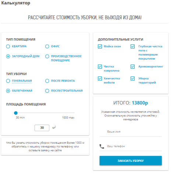Uncheck Химчистка мебели service

tap(100, 78)
